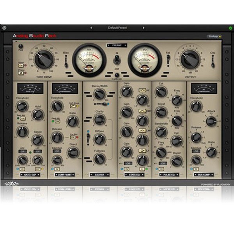Switch the Bus-Comp SideChain Off selector
234x234 pixels.
(196, 151)
